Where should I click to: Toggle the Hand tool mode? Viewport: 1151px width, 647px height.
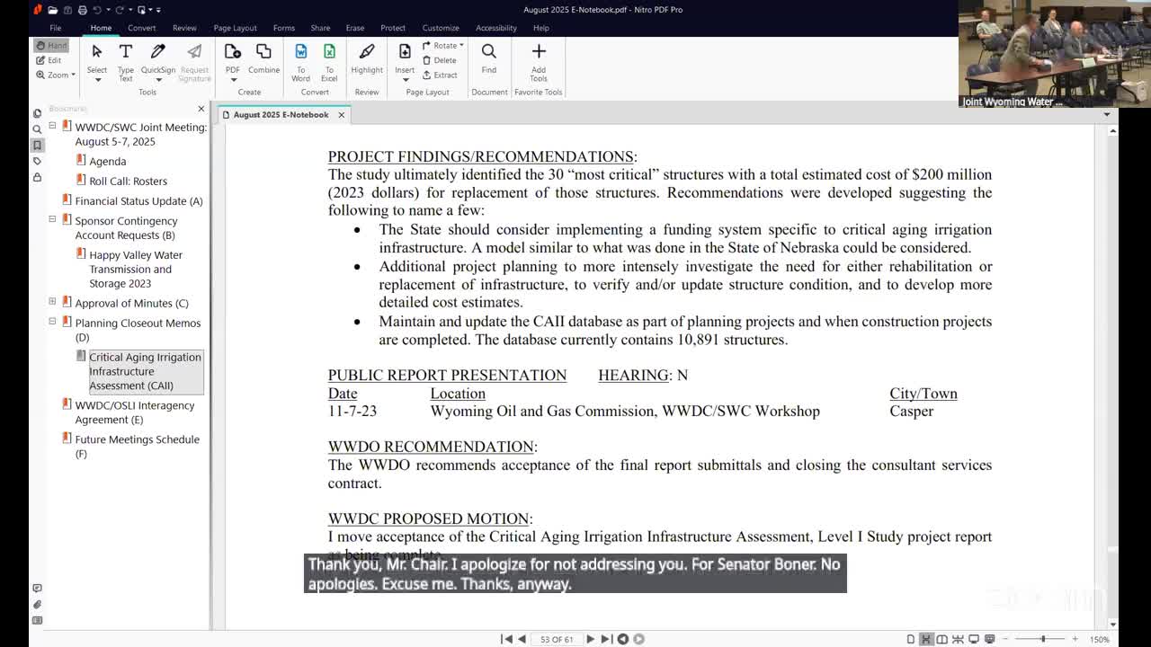(x=51, y=45)
